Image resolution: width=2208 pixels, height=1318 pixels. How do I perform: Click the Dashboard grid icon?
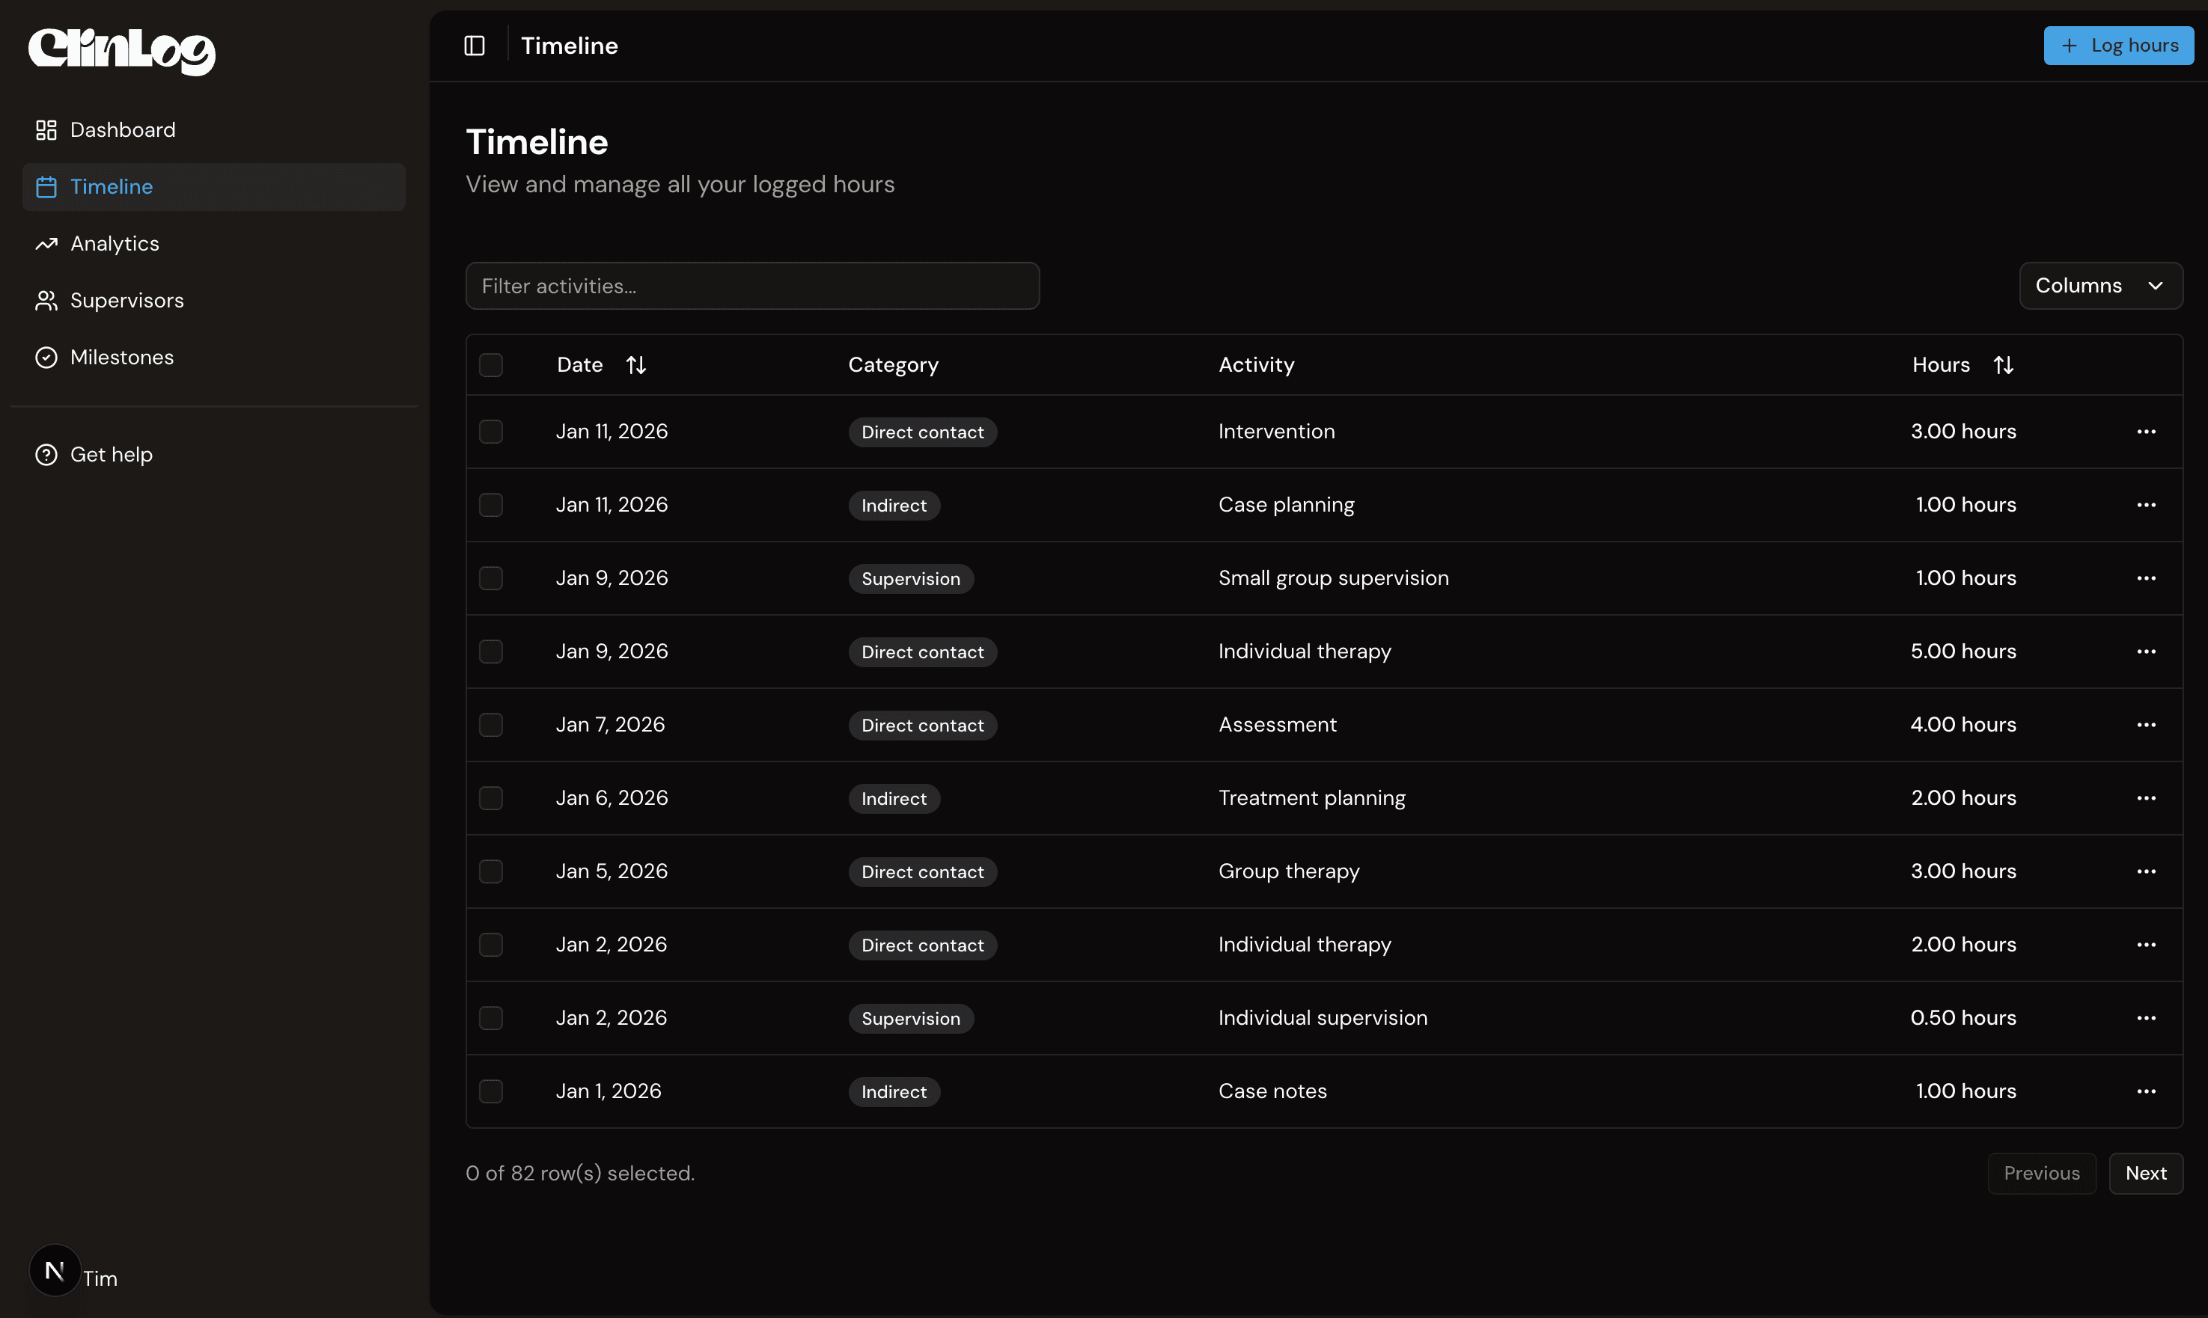[x=46, y=129]
